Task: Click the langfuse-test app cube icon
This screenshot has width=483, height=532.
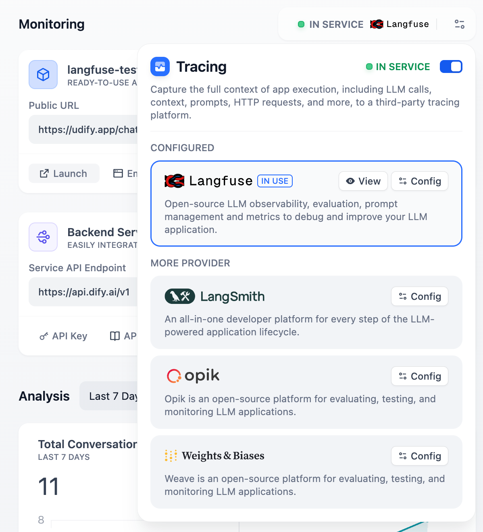Action: point(43,75)
